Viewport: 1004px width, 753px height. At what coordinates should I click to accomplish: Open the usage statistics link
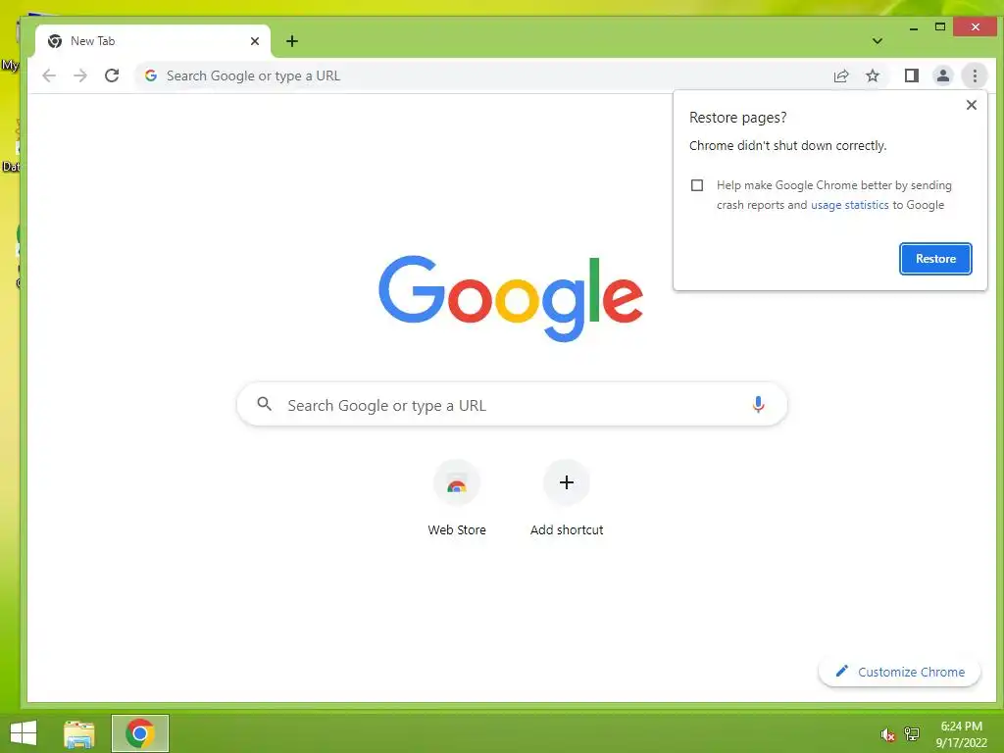[850, 205]
